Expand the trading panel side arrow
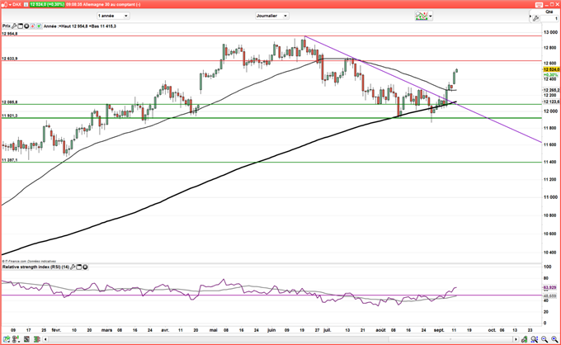Screen dimensions: 561x345 coord(530,17)
